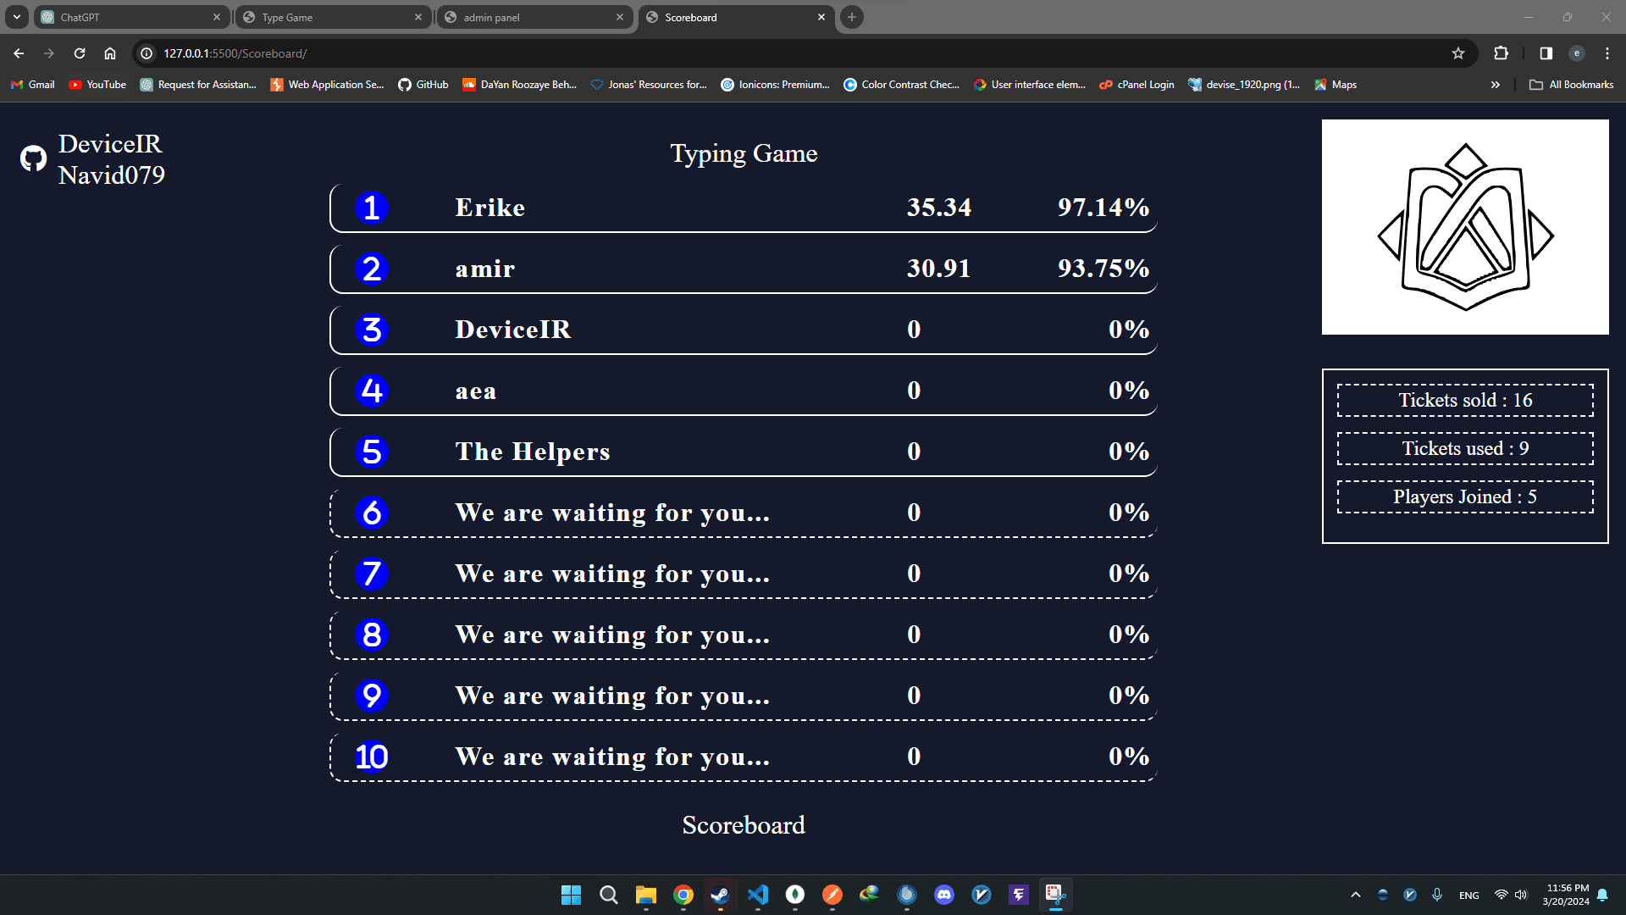This screenshot has height=915, width=1626.
Task: Open the Extensions puzzle icon
Action: pyautogui.click(x=1501, y=53)
